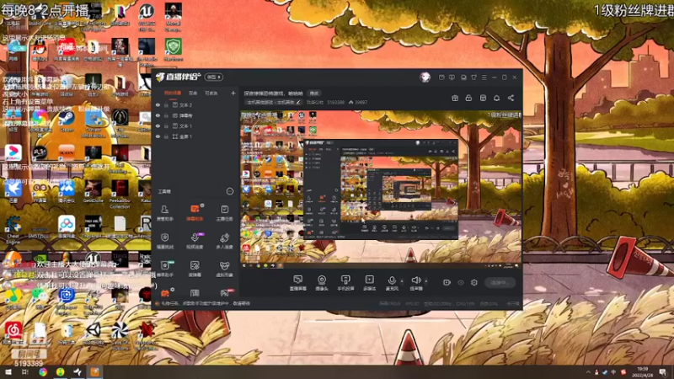674x379 pixels.
Task: Collapse the toolbox section
Action: (x=230, y=191)
